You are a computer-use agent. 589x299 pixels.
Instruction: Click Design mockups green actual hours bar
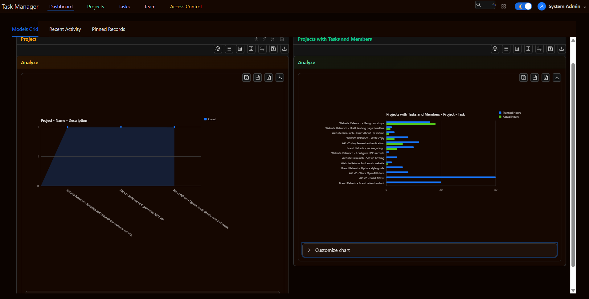(411, 124)
